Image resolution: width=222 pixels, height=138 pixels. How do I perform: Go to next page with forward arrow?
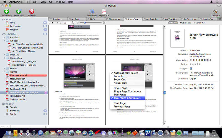pyautogui.click(x=58, y=23)
